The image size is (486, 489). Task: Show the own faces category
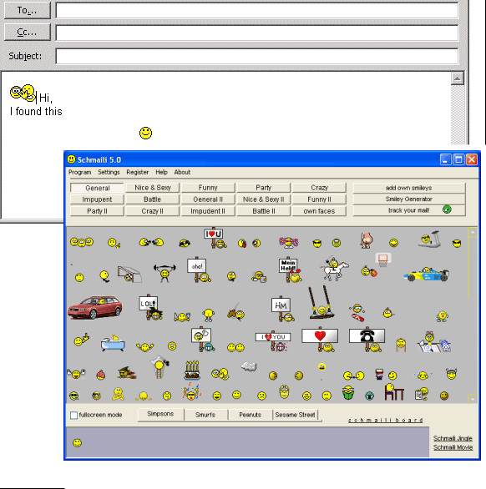coord(319,211)
